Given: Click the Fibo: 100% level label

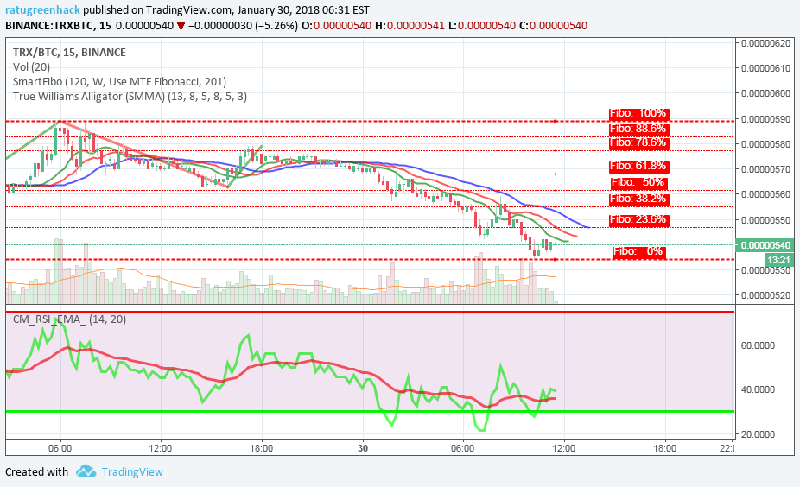Looking at the screenshot, I should pyautogui.click(x=638, y=113).
